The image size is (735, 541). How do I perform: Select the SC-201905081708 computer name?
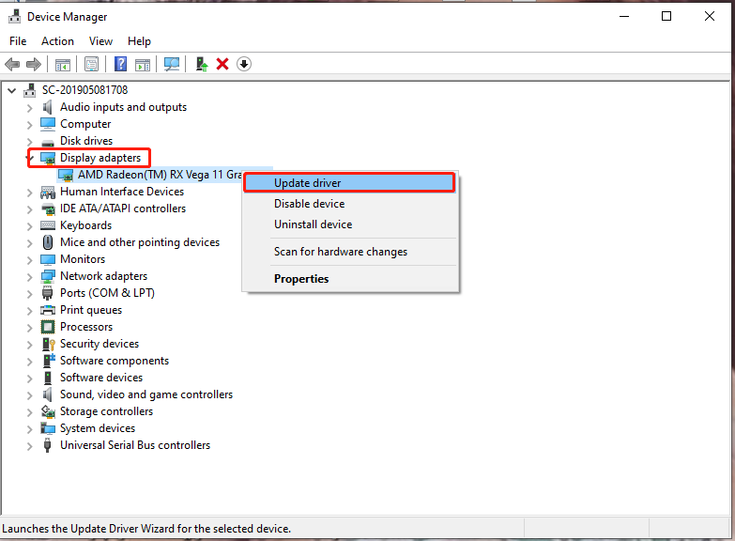pyautogui.click(x=84, y=89)
